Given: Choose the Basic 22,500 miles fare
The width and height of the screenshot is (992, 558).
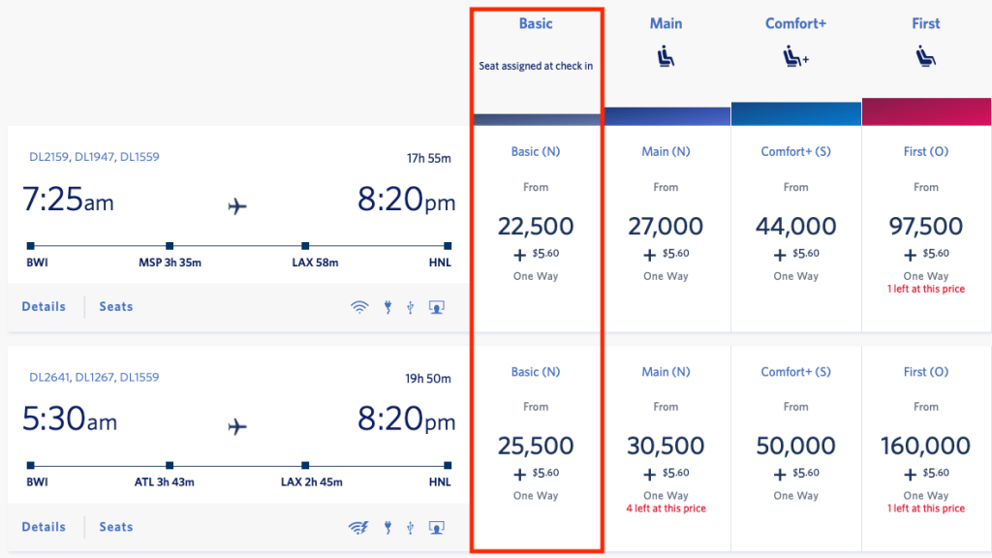Looking at the screenshot, I should 536,227.
